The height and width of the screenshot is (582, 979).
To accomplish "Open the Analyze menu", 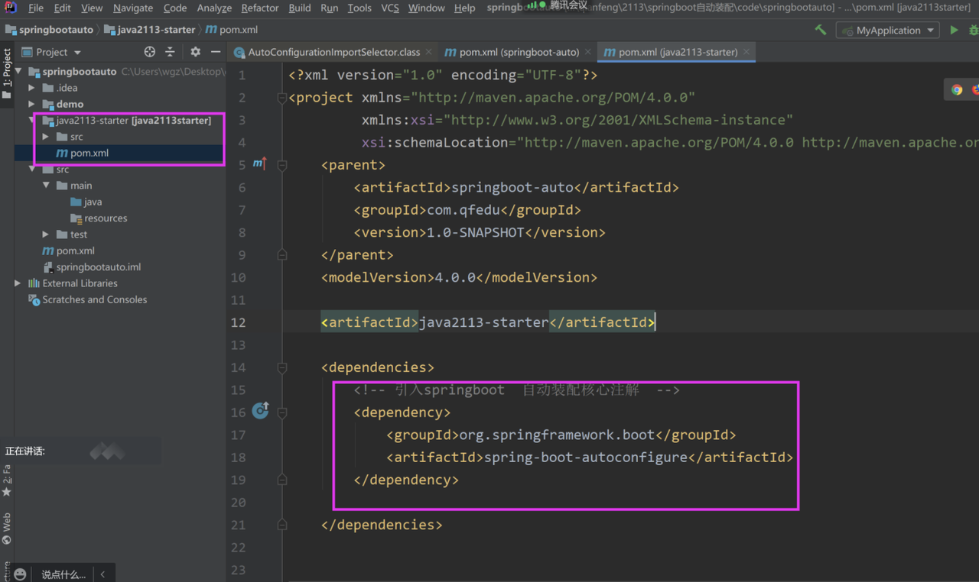I will 214,8.
